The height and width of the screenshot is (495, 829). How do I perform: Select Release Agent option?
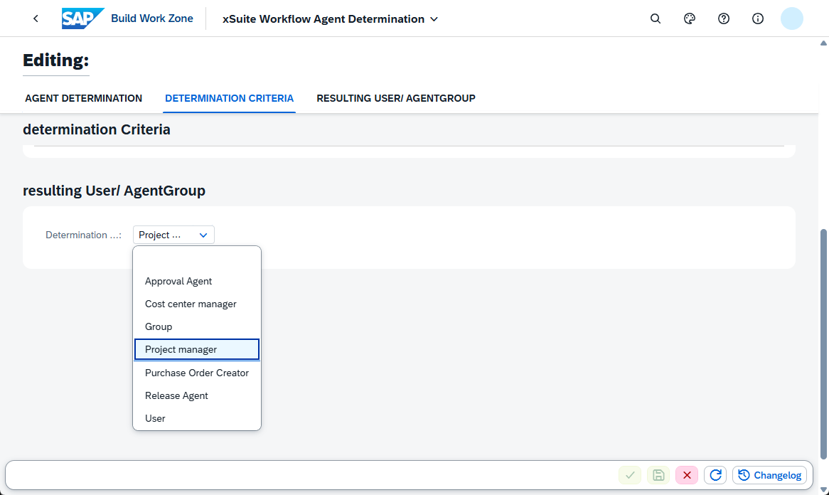197,395
